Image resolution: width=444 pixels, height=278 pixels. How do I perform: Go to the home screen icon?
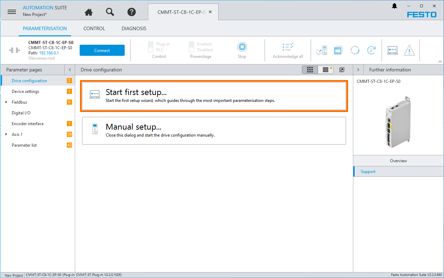click(89, 12)
